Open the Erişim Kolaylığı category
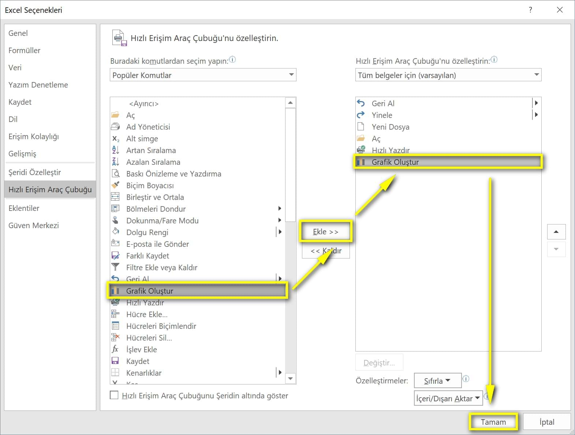575x435 pixels. tap(50, 136)
